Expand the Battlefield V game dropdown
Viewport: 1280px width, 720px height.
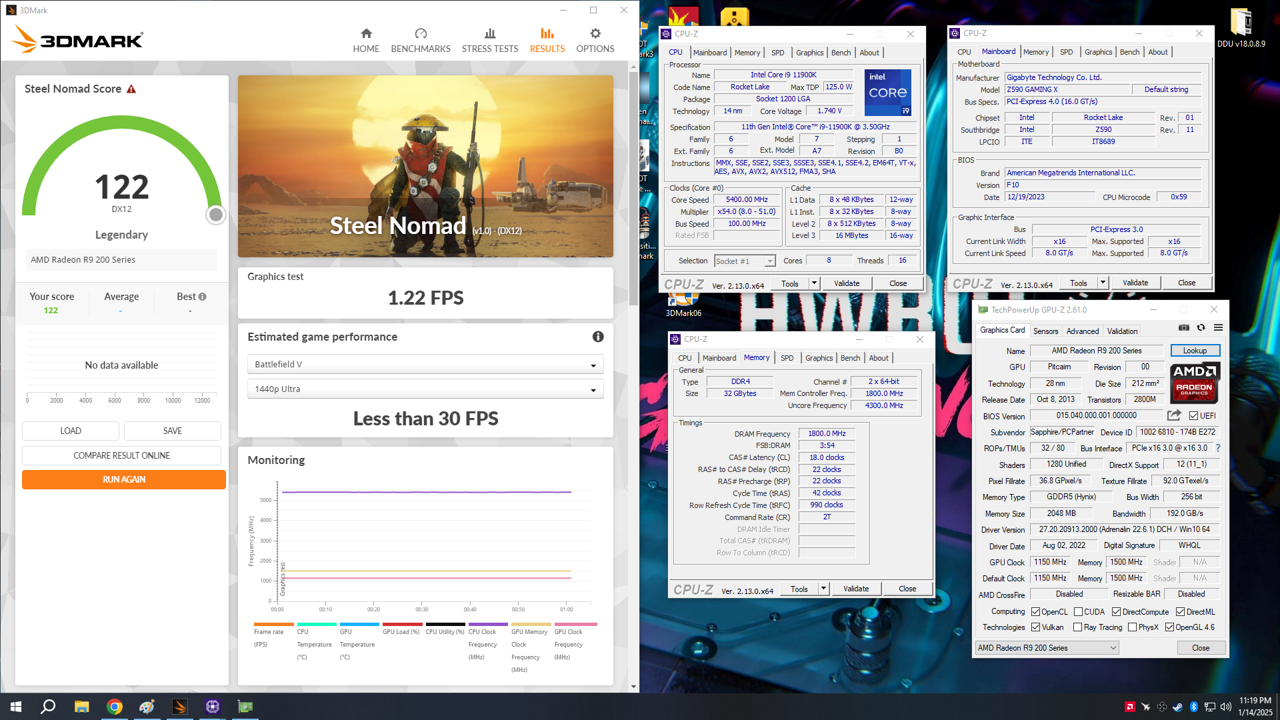point(425,364)
